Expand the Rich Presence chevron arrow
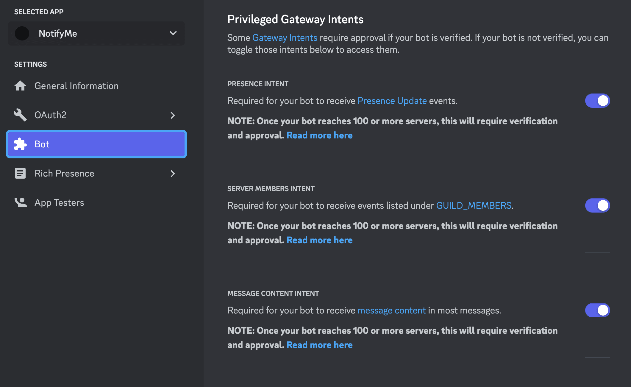Image resolution: width=631 pixels, height=387 pixels. point(173,174)
